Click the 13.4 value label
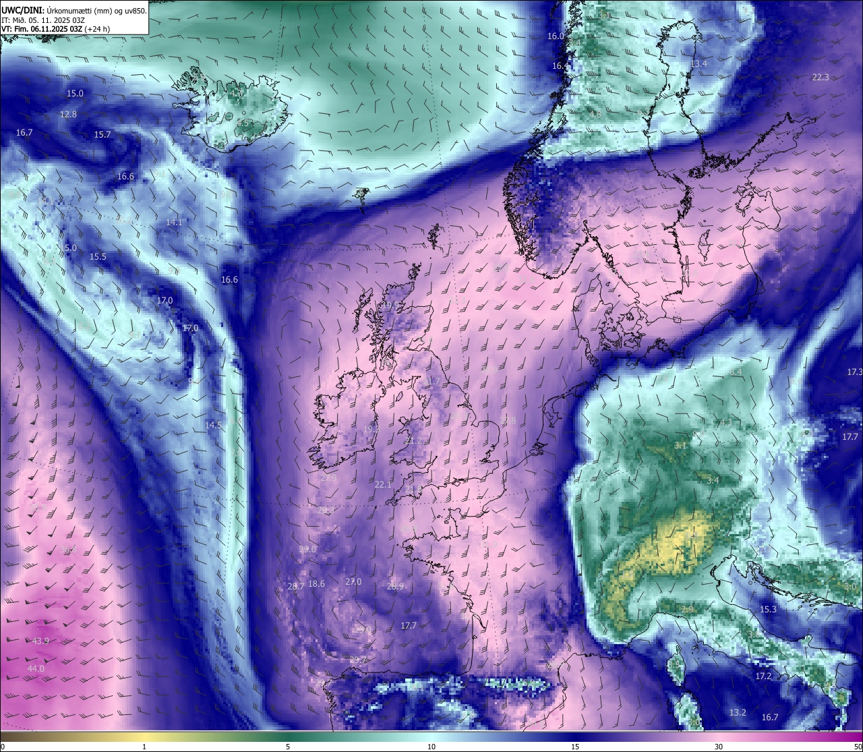This screenshot has height=752, width=863. click(698, 64)
